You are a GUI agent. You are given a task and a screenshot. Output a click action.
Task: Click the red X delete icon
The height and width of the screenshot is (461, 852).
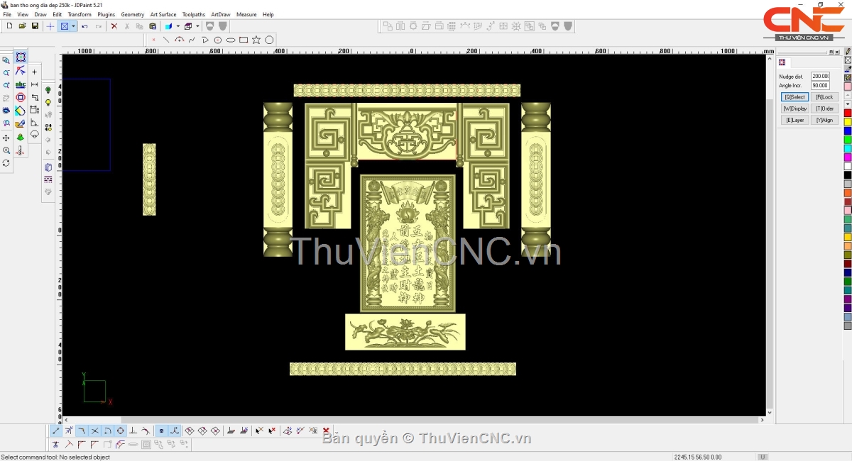[x=114, y=26]
